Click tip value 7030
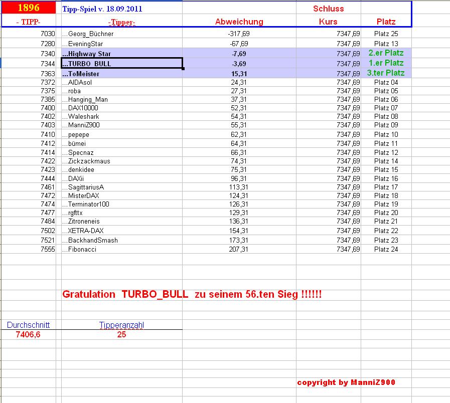This screenshot has width=450, height=403. click(x=48, y=34)
